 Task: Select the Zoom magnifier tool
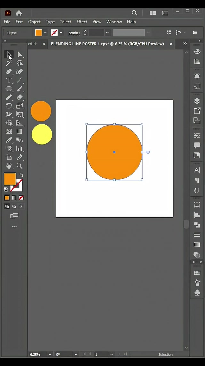20,166
